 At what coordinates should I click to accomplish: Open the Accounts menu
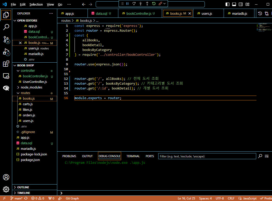(x=6, y=177)
